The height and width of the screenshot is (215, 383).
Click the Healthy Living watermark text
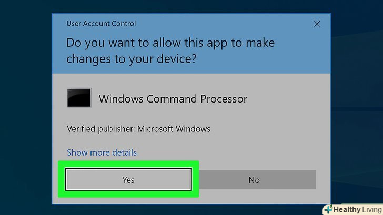(x=358, y=209)
